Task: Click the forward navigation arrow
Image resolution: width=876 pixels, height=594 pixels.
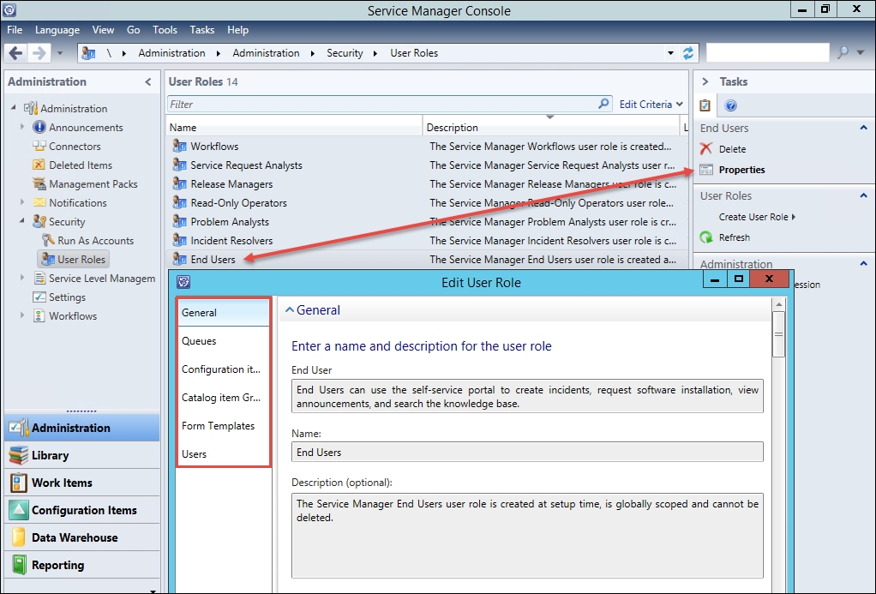Action: click(x=39, y=53)
